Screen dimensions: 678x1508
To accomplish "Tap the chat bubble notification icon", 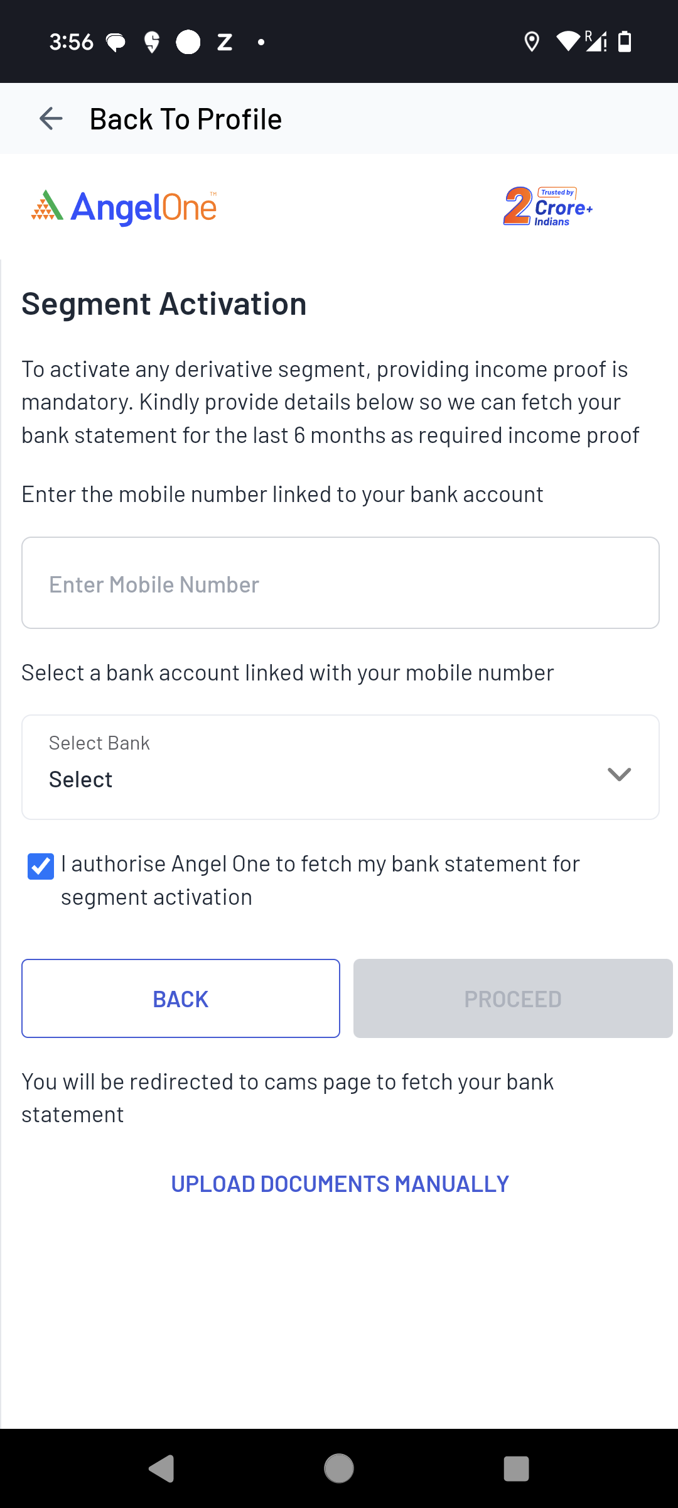I will point(116,43).
